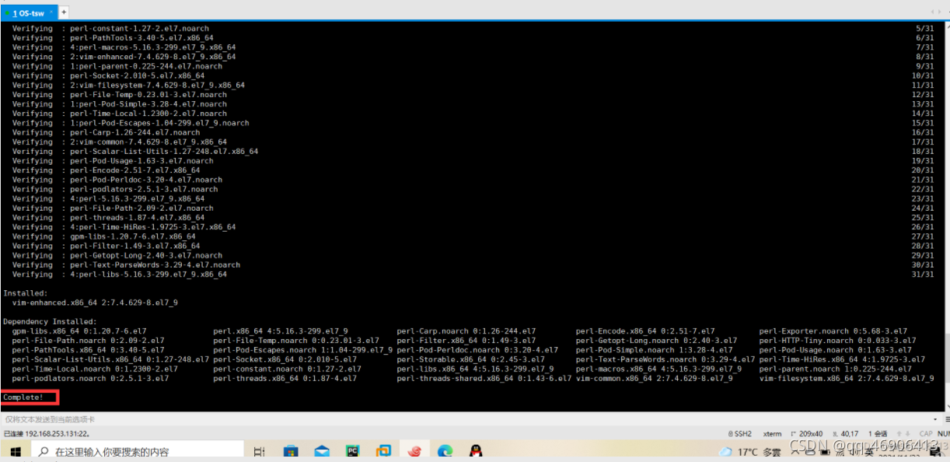This screenshot has height=462, width=950.
Task: Click the xterm status bar entry
Action: click(x=772, y=434)
